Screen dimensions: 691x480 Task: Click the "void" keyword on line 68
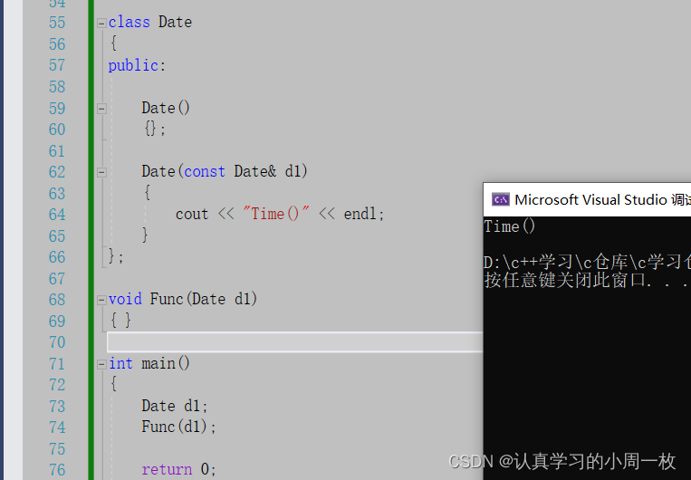click(x=125, y=299)
